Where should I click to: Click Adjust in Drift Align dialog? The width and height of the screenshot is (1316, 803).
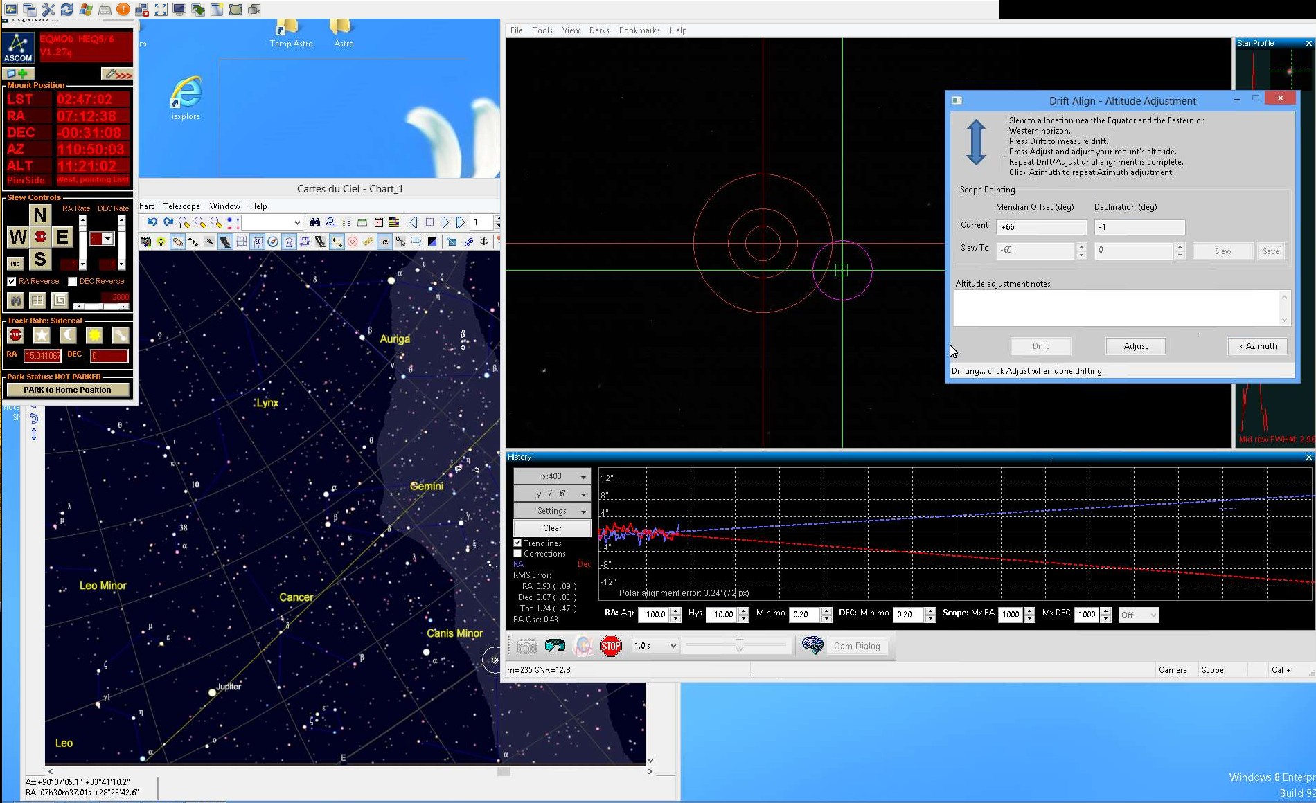tap(1135, 346)
